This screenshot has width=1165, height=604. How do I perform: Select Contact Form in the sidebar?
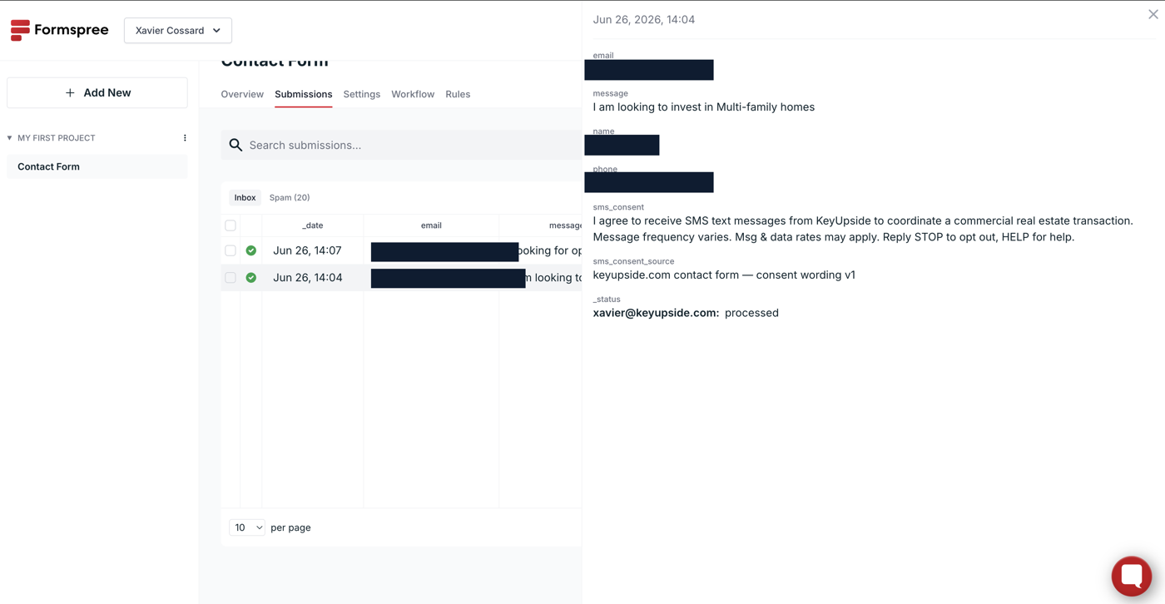(97, 166)
